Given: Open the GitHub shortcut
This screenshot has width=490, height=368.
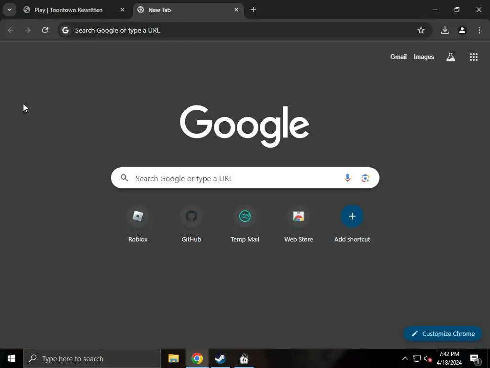Looking at the screenshot, I should point(191,224).
